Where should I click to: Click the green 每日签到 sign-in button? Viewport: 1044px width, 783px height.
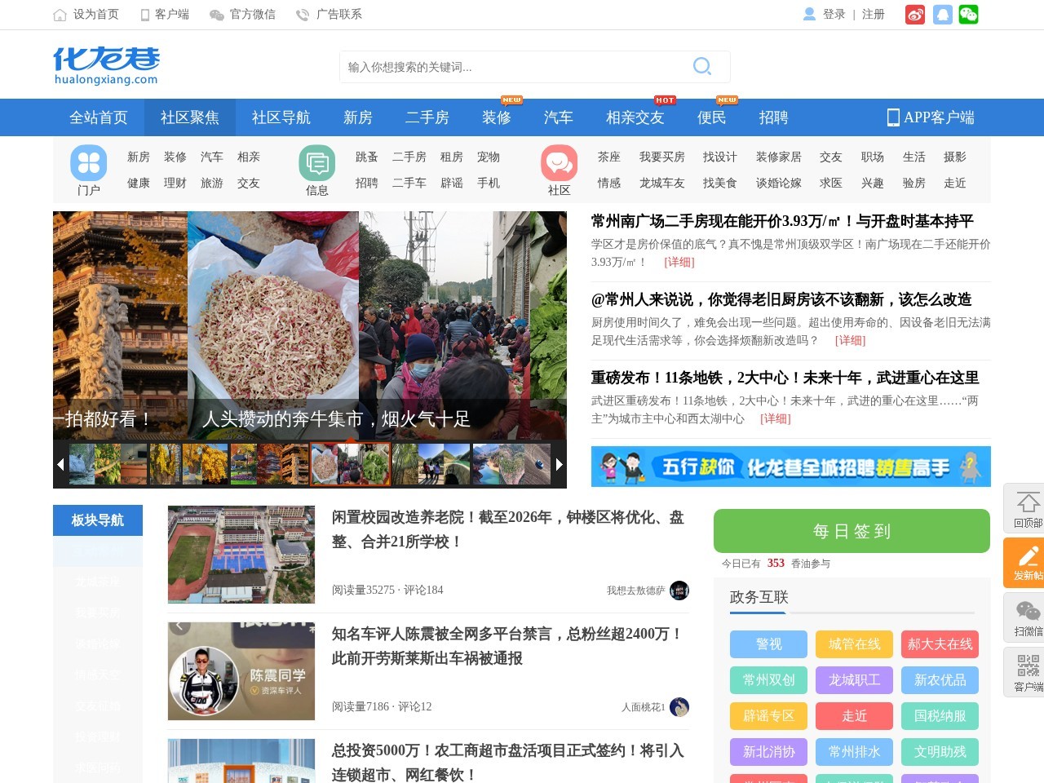(852, 530)
